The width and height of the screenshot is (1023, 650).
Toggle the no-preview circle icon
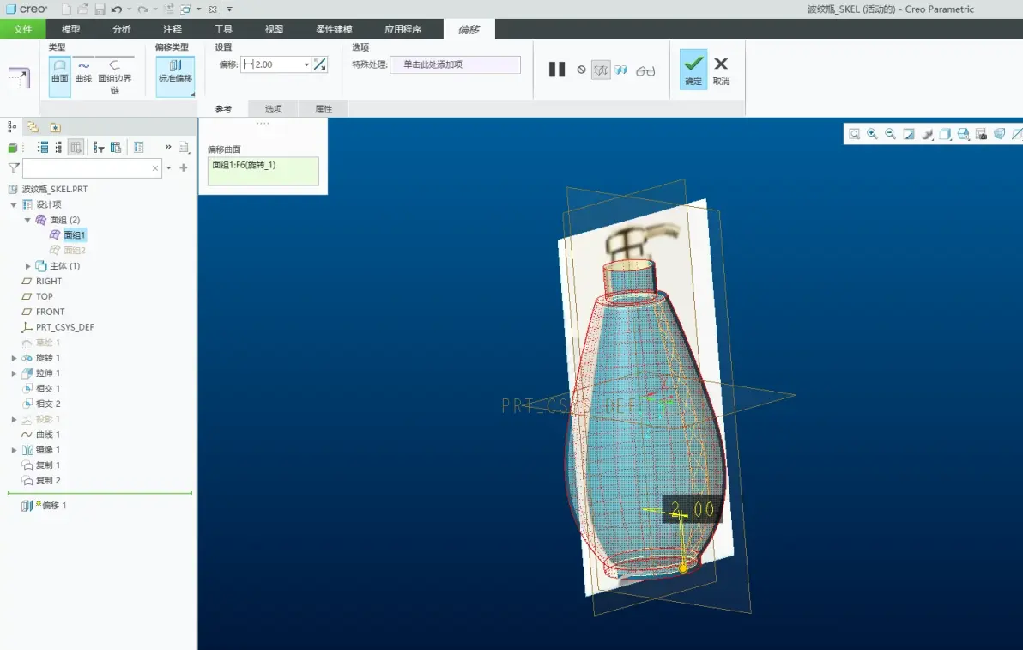click(581, 70)
